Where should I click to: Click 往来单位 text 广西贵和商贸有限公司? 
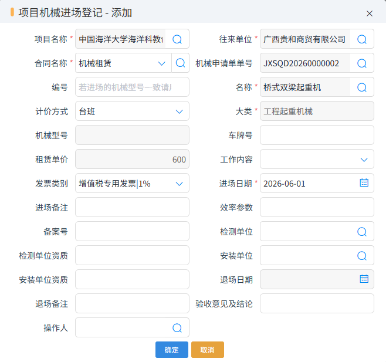pyautogui.click(x=304, y=39)
